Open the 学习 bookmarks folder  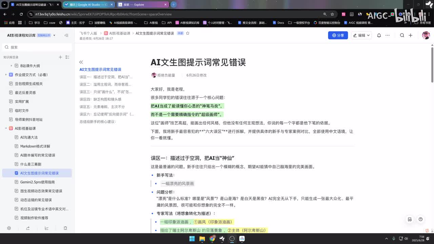(x=34, y=23)
